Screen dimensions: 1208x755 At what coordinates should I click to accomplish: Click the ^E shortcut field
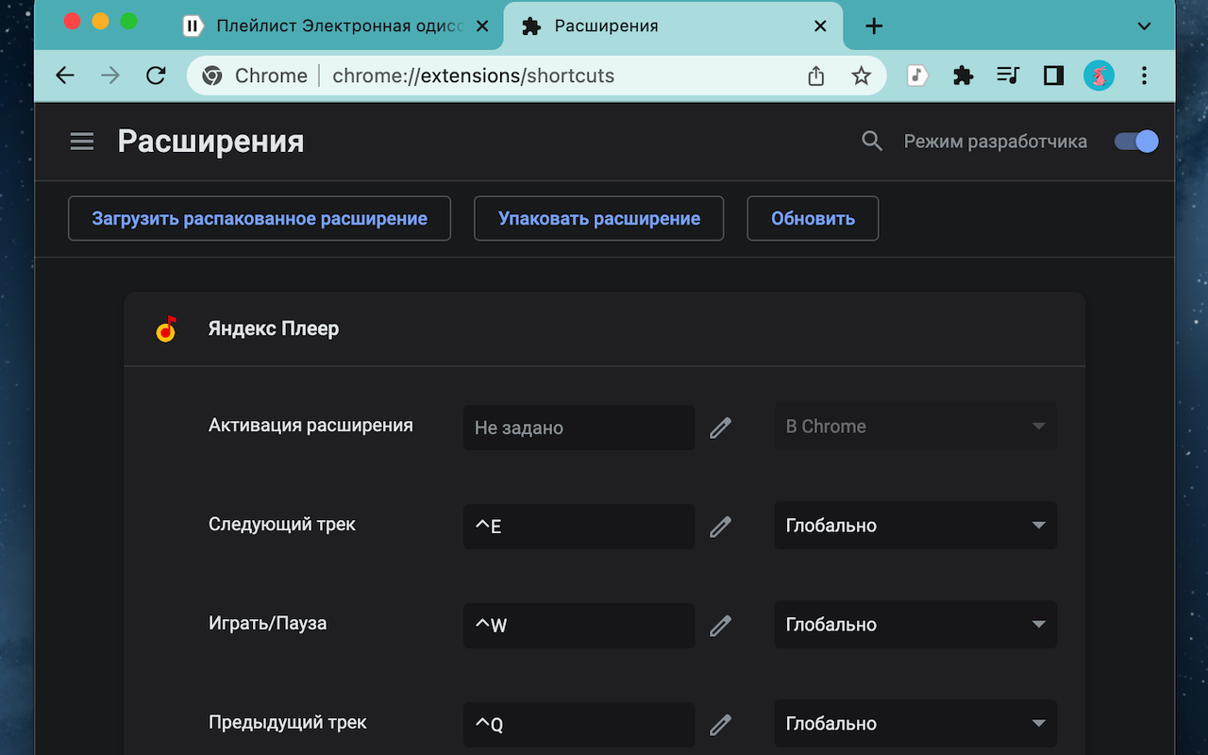(579, 527)
